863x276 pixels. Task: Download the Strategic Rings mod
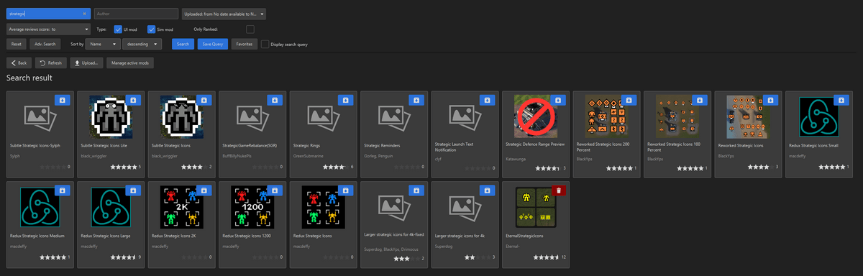[346, 99]
